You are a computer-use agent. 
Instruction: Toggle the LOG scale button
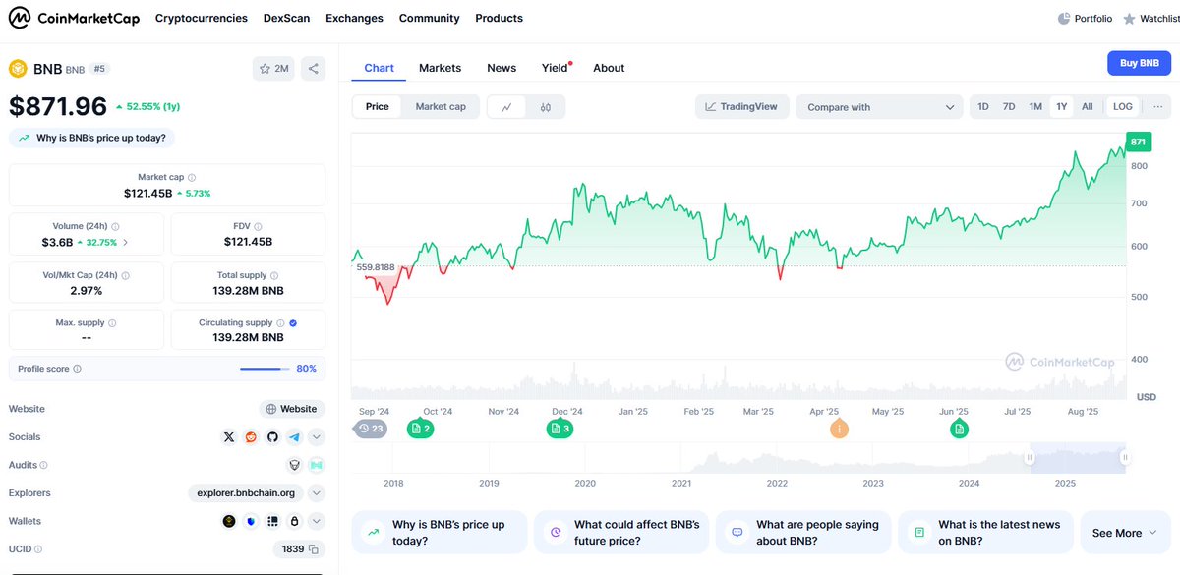click(1123, 107)
